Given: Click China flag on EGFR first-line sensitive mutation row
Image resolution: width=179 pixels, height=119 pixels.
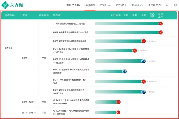Looking at the screenshot, I should tap(161, 32).
